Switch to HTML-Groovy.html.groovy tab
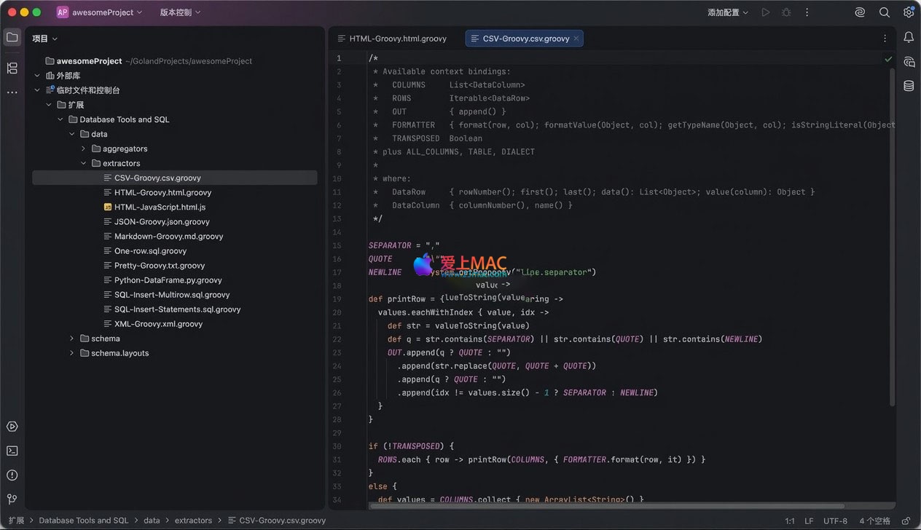This screenshot has width=921, height=530. [x=397, y=39]
